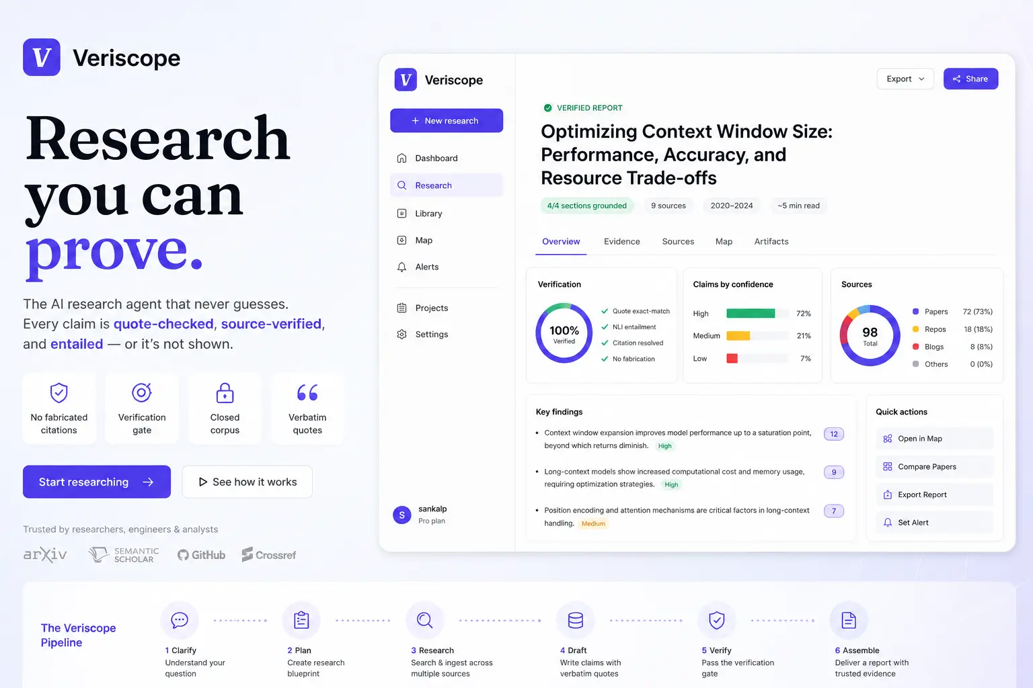Open the Map tab in the report
Image resolution: width=1033 pixels, height=688 pixels.
coord(724,241)
